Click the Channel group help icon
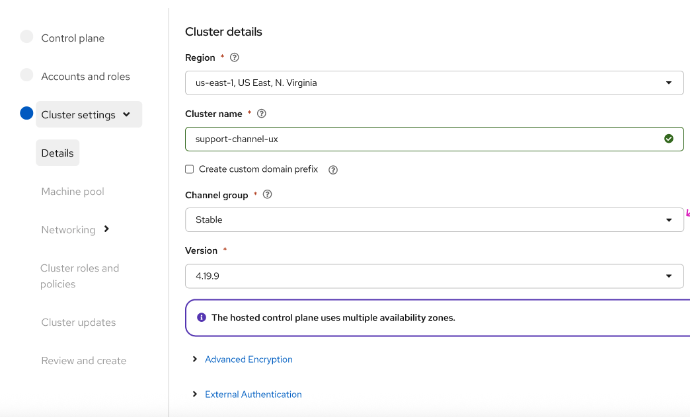The image size is (690, 417). pos(268,195)
